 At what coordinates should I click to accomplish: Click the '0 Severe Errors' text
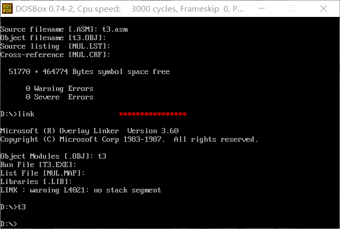point(59,97)
